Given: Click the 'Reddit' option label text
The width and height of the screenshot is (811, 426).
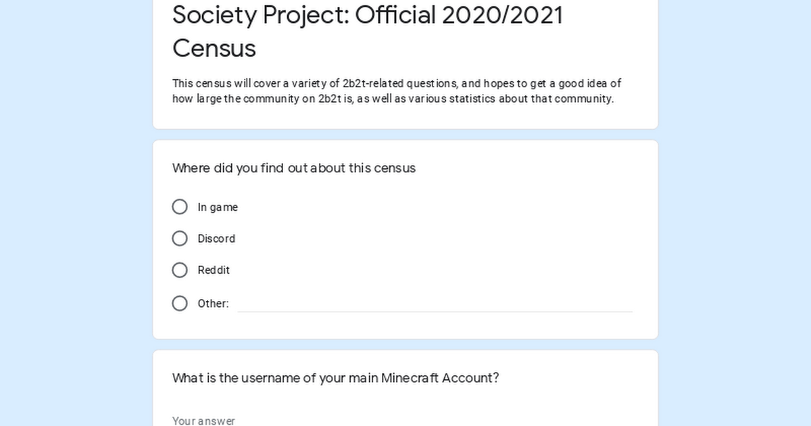Looking at the screenshot, I should click(214, 270).
